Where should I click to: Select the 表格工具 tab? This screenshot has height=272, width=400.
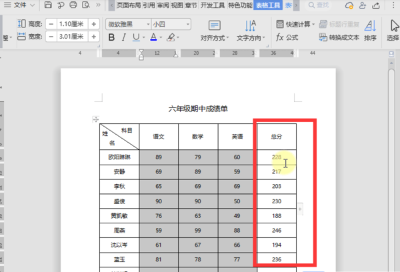pos(268,5)
